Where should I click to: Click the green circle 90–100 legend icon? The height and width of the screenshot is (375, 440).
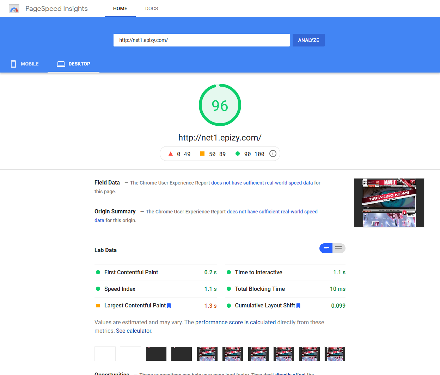(x=238, y=154)
